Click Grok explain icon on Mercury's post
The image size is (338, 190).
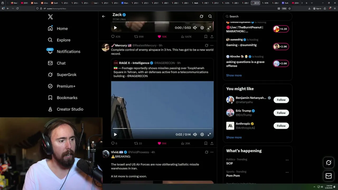[x=206, y=45]
